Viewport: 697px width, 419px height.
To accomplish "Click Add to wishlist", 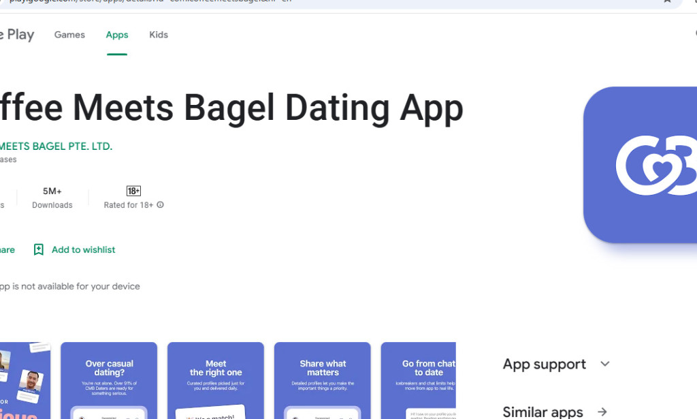I will pos(83,249).
